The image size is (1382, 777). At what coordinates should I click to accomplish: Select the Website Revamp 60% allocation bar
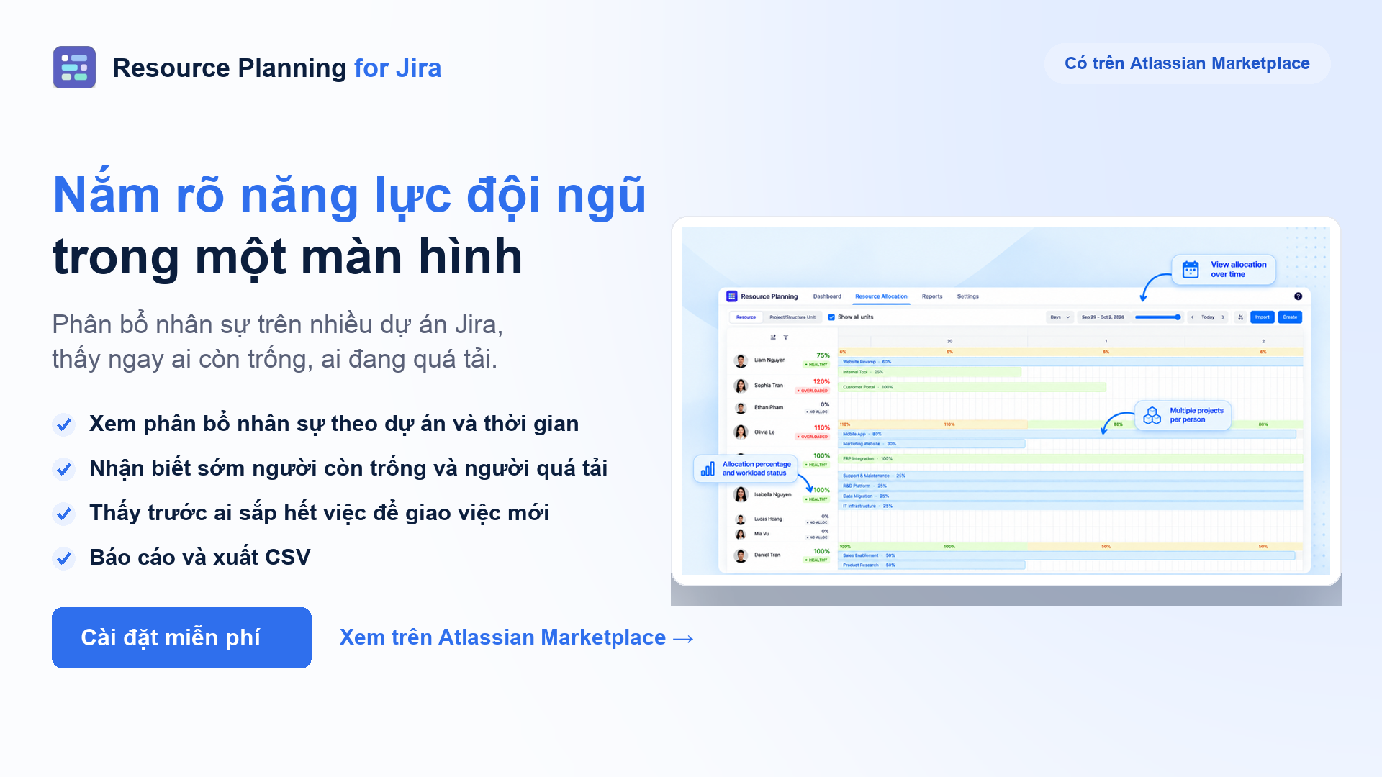(x=1071, y=362)
